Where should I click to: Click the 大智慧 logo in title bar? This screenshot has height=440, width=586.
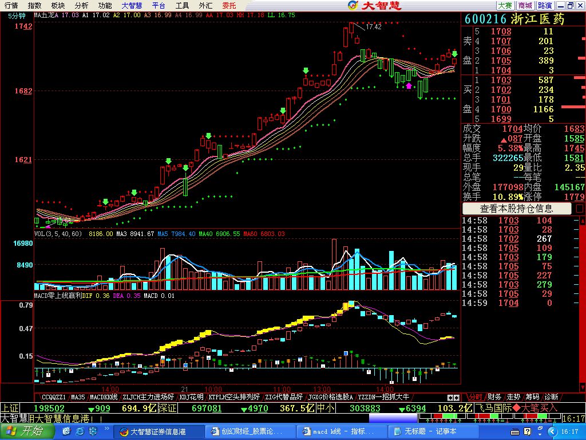click(374, 5)
